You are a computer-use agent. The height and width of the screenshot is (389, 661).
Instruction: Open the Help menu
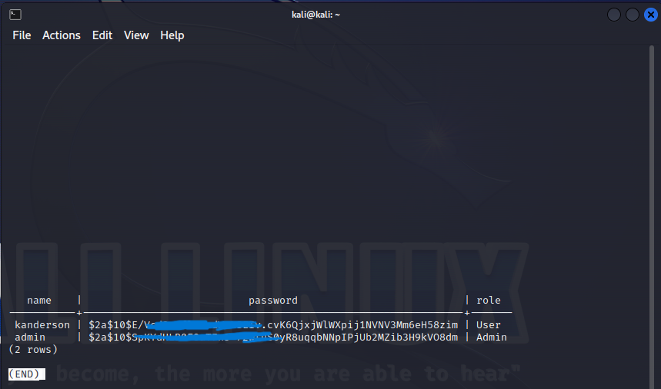[x=172, y=35]
